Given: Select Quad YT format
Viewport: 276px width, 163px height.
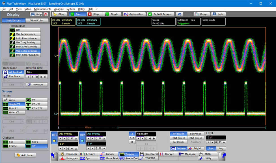Looking at the screenshot, I should click(x=14, y=112).
